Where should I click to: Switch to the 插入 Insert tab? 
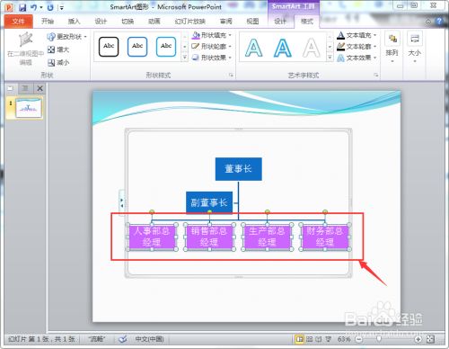(x=74, y=21)
